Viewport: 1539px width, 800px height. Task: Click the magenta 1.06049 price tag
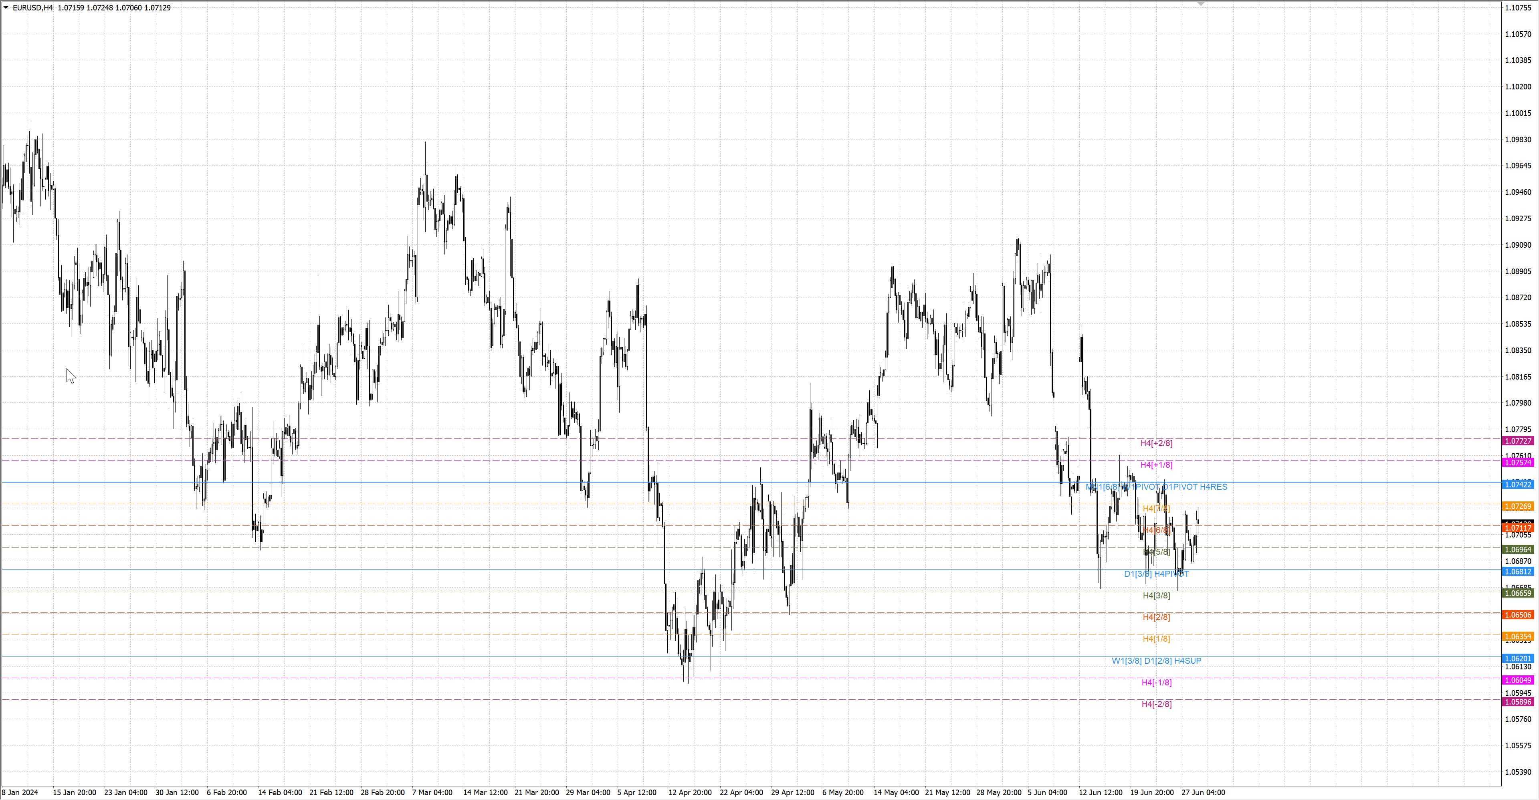click(x=1517, y=680)
